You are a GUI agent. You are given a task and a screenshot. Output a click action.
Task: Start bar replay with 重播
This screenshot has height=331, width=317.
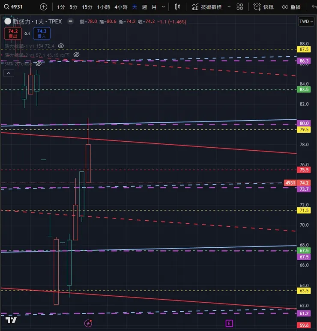[291, 7]
